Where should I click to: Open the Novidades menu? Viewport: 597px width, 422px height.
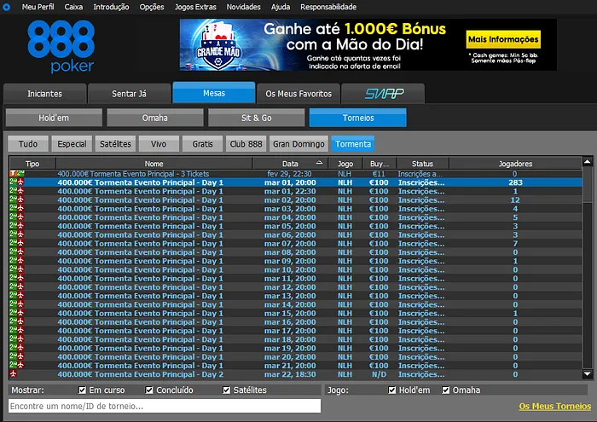pyautogui.click(x=244, y=7)
